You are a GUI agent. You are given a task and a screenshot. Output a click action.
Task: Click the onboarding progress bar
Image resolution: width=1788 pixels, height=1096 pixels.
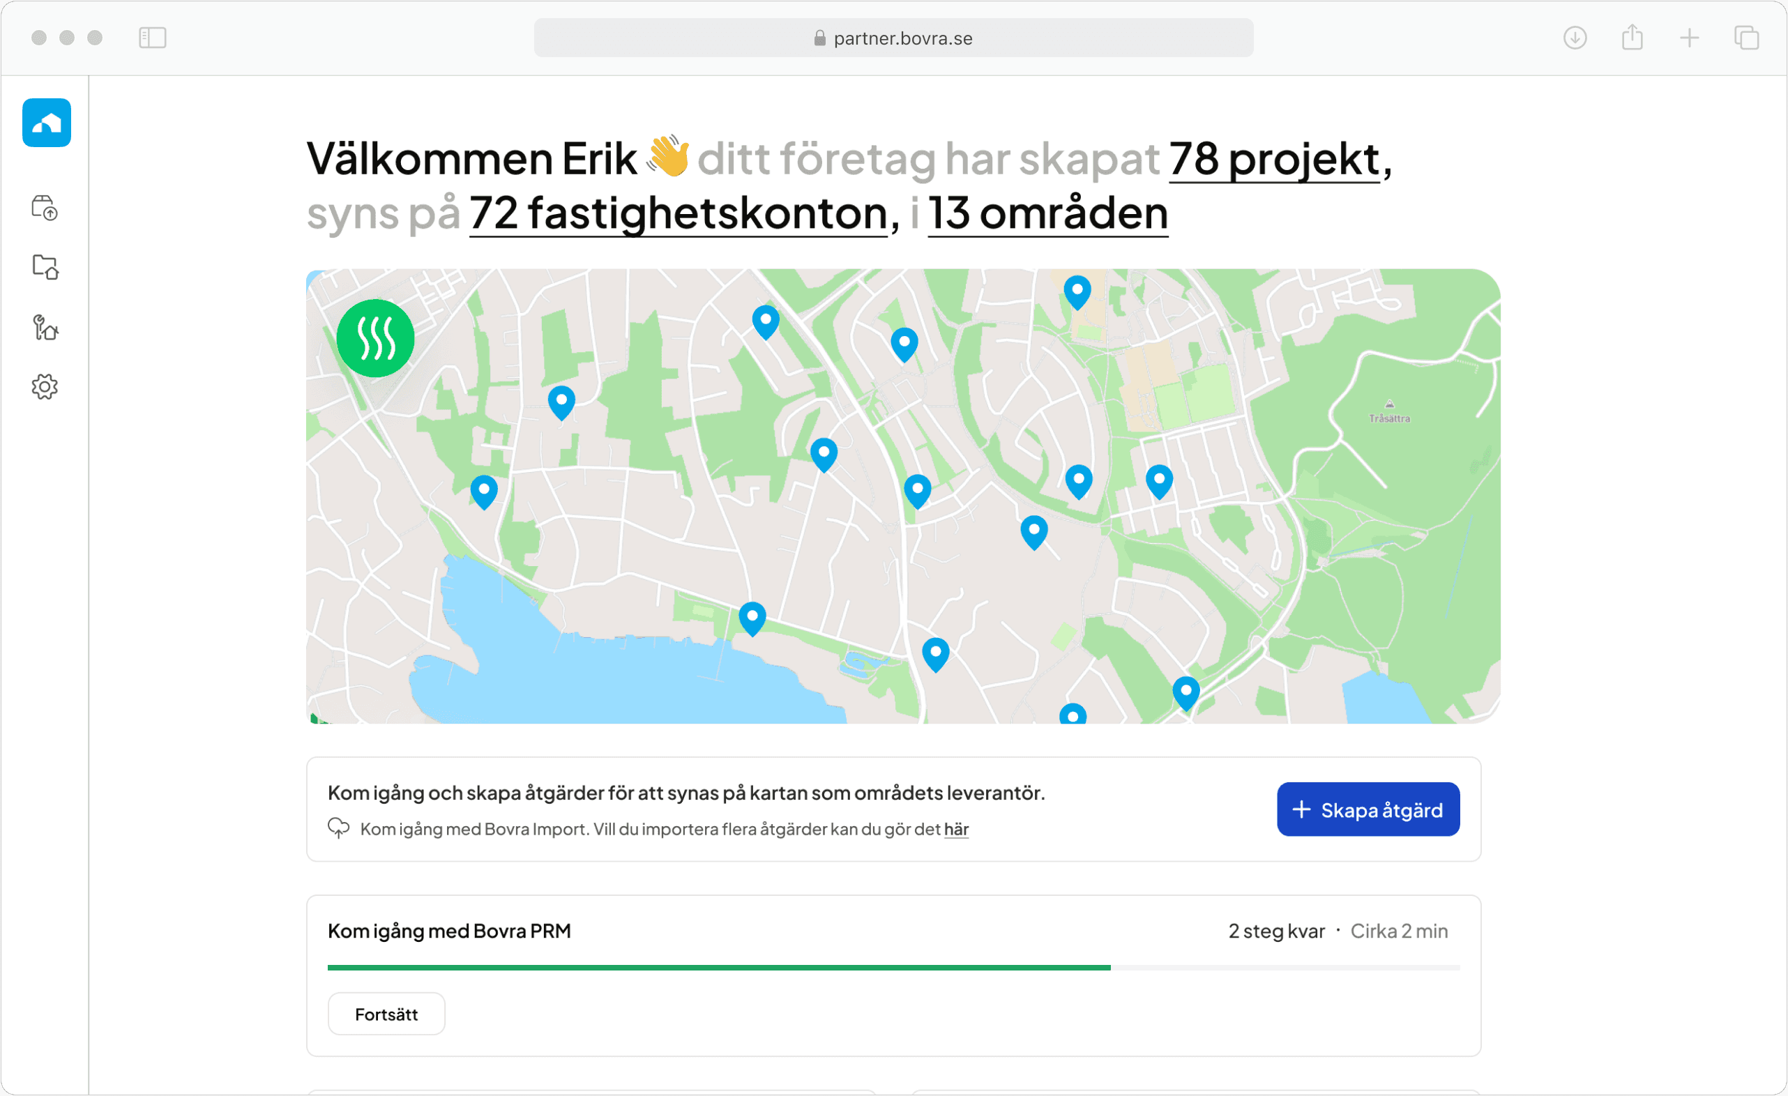coord(893,968)
